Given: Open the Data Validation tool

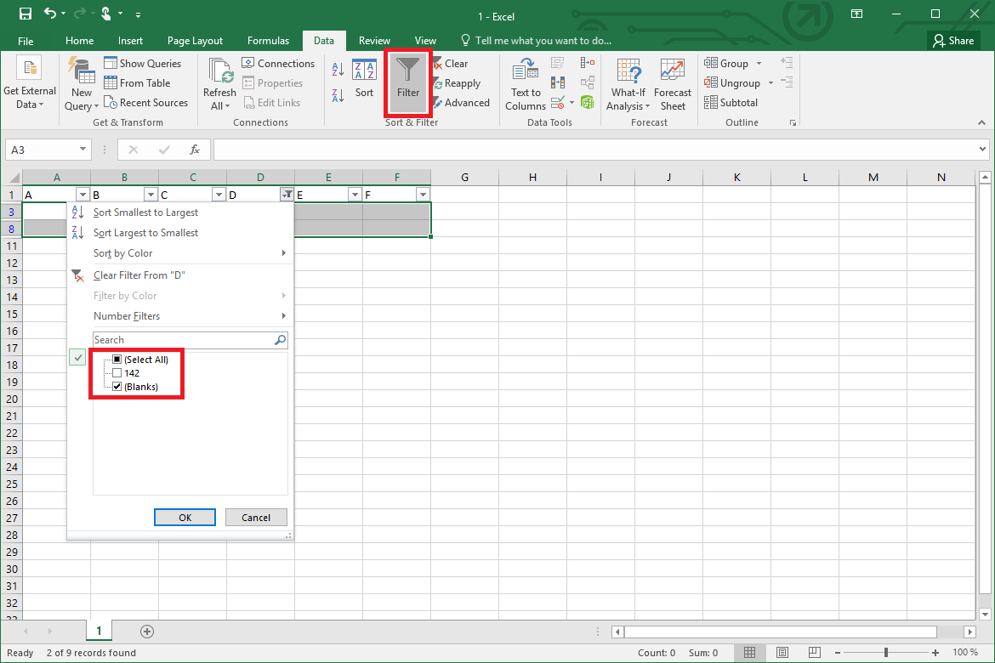Looking at the screenshot, I should click(557, 102).
